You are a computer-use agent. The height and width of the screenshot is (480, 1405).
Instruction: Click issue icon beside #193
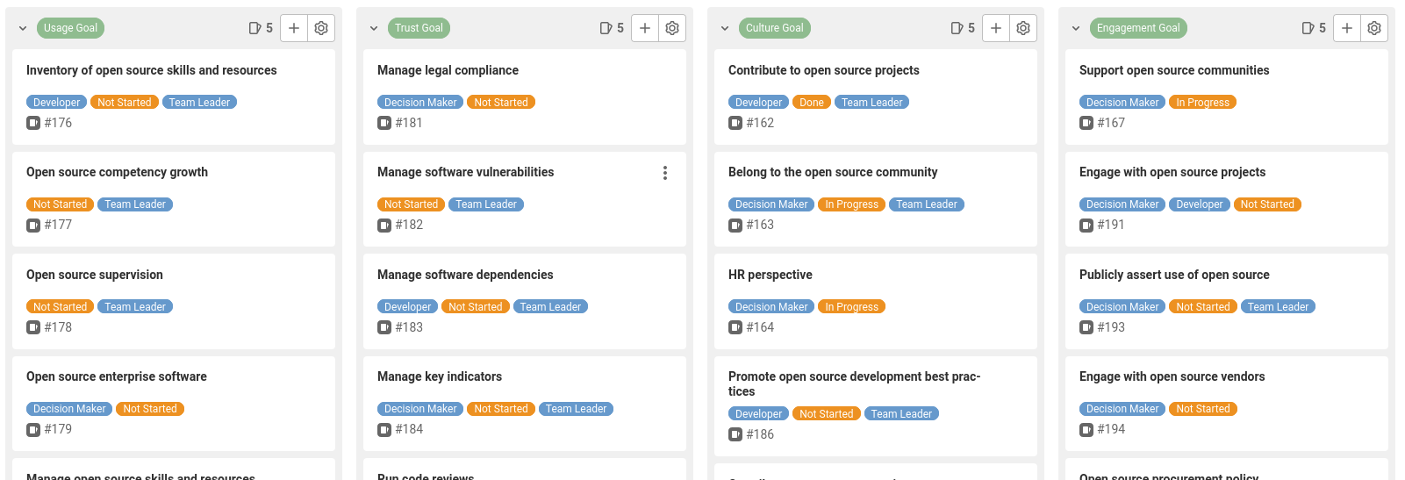point(1086,328)
